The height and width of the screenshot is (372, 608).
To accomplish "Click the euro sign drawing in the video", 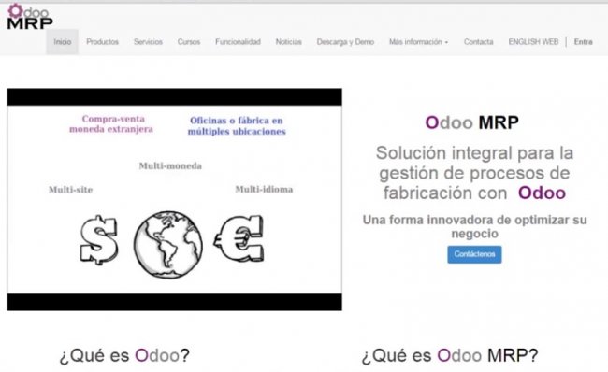I will tap(239, 238).
